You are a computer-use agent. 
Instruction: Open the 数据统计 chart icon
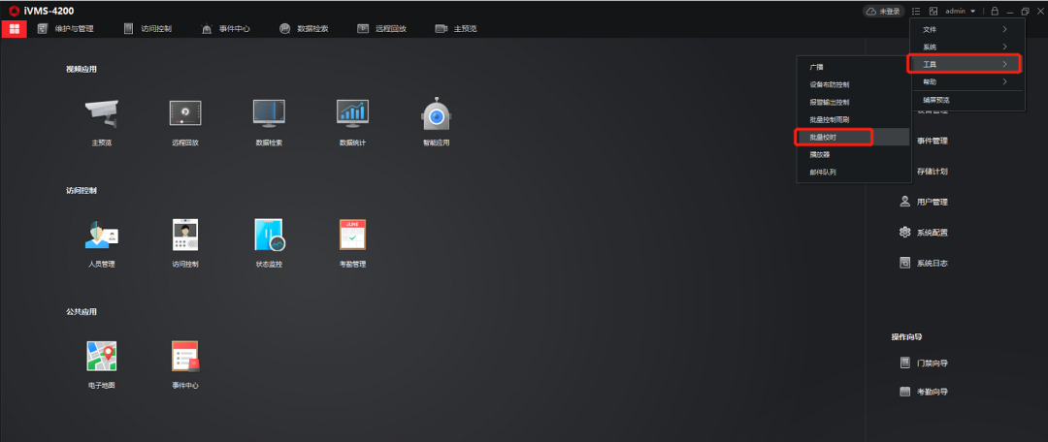(352, 114)
